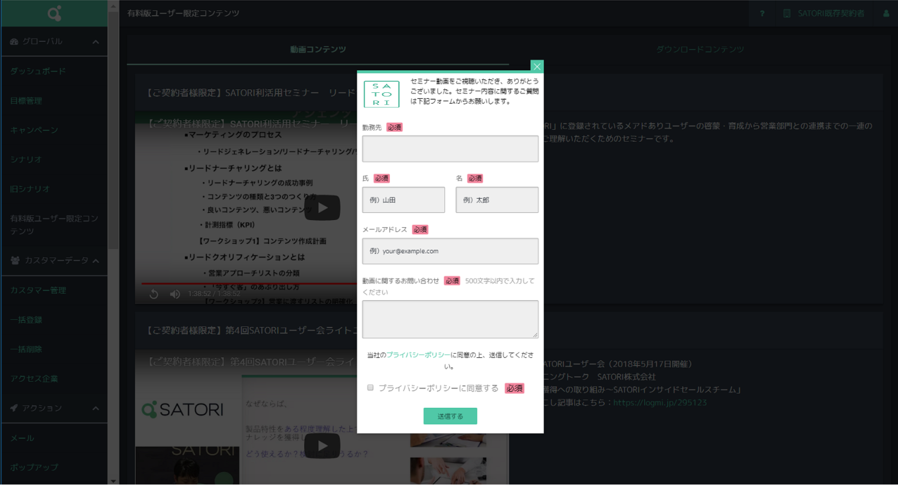Click the アクション rocket icon
Image resolution: width=898 pixels, height=485 pixels.
(x=14, y=408)
